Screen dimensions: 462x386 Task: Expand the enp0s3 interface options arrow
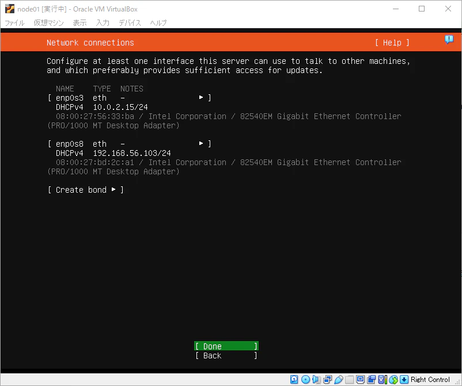click(201, 97)
